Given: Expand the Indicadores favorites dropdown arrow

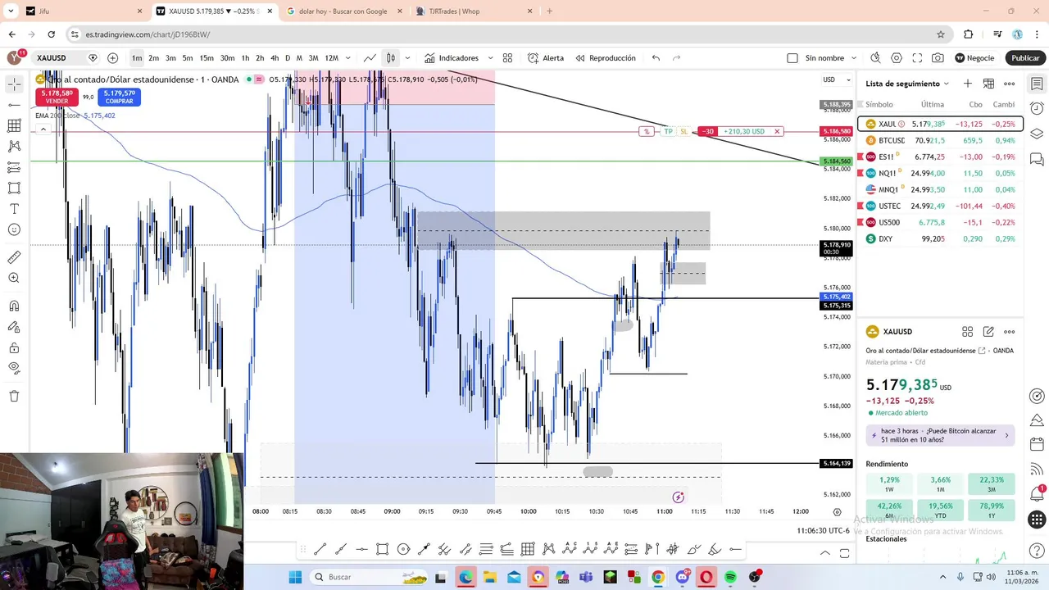Looking at the screenshot, I should coord(490,58).
